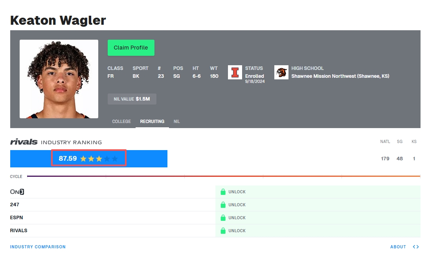Click the On3 logo in the rankings list

pos(17,192)
